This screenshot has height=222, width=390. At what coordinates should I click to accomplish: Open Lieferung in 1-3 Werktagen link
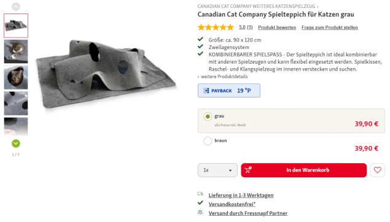(241, 196)
